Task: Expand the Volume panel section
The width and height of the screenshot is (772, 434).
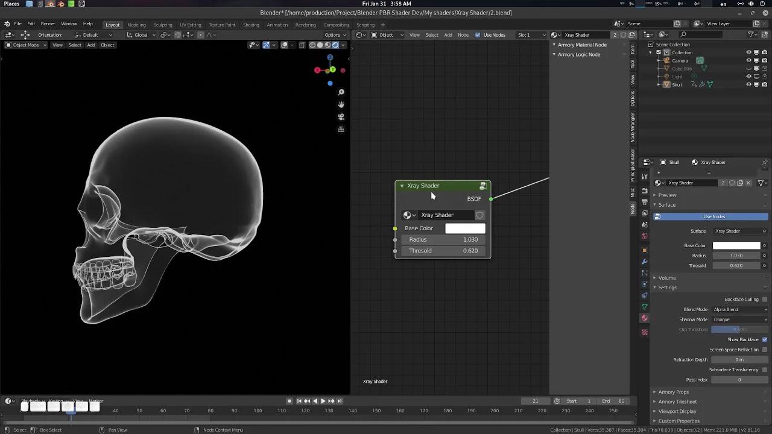Action: pyautogui.click(x=666, y=278)
